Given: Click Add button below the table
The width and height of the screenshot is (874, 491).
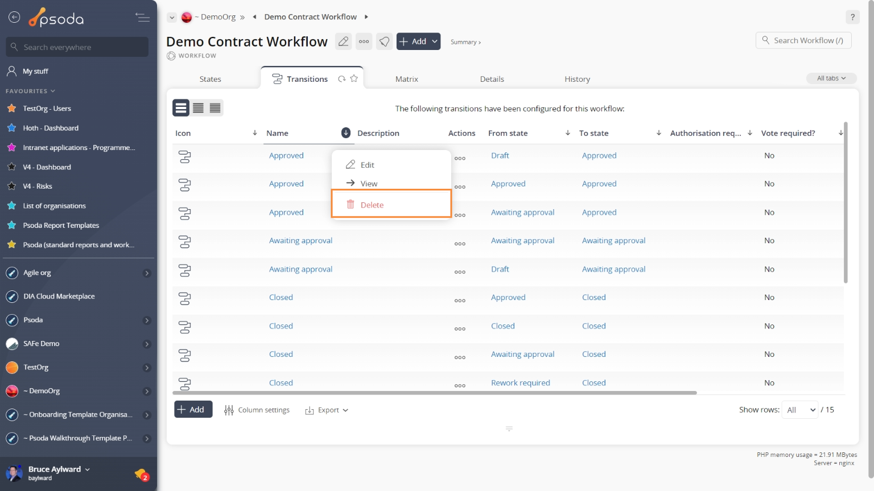Looking at the screenshot, I should coord(193,409).
